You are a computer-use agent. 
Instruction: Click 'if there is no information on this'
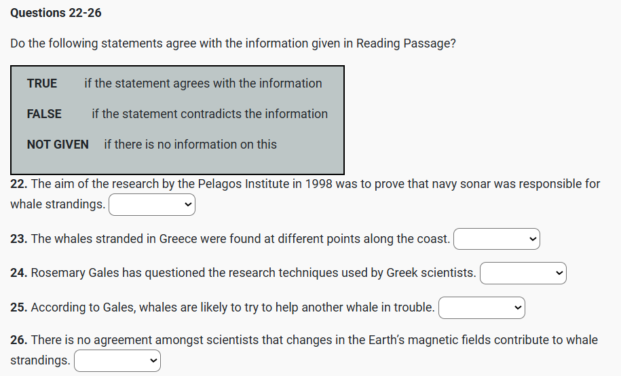pyautogui.click(x=190, y=145)
